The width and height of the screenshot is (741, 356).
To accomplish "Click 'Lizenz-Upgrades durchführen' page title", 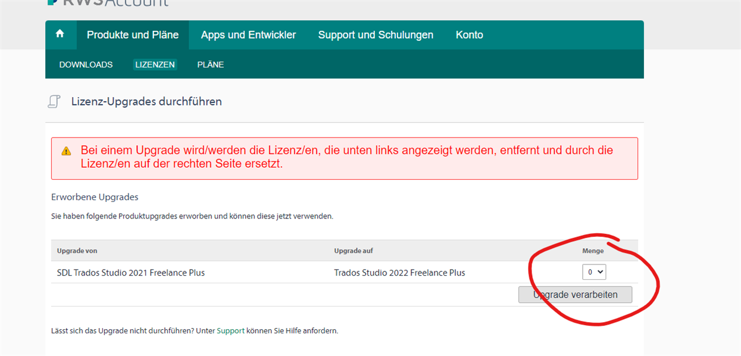I will click(x=146, y=101).
